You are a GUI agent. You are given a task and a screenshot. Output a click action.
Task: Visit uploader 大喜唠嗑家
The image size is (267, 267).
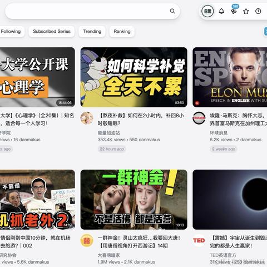108,255
